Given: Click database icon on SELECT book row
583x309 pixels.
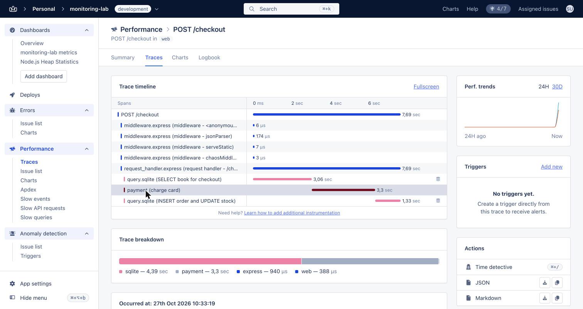Looking at the screenshot, I should tap(438, 179).
